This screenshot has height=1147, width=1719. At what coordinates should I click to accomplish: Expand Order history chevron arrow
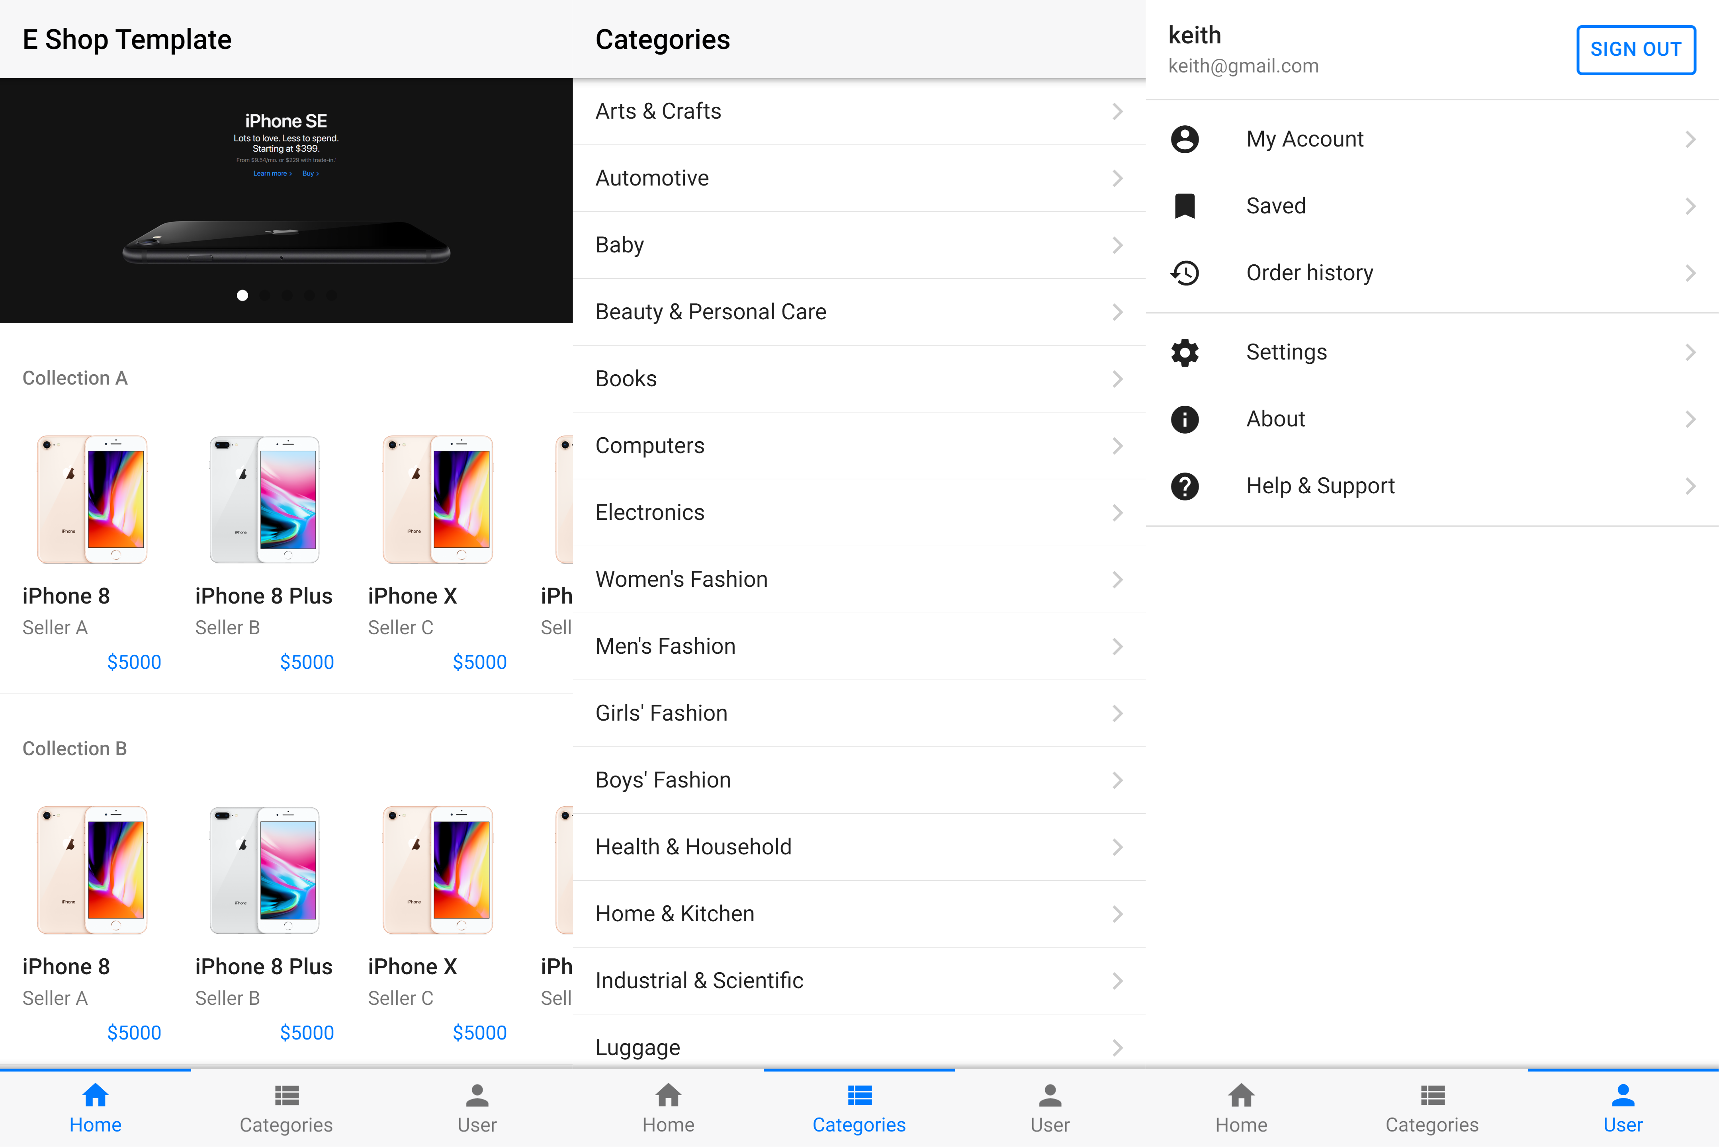1690,273
